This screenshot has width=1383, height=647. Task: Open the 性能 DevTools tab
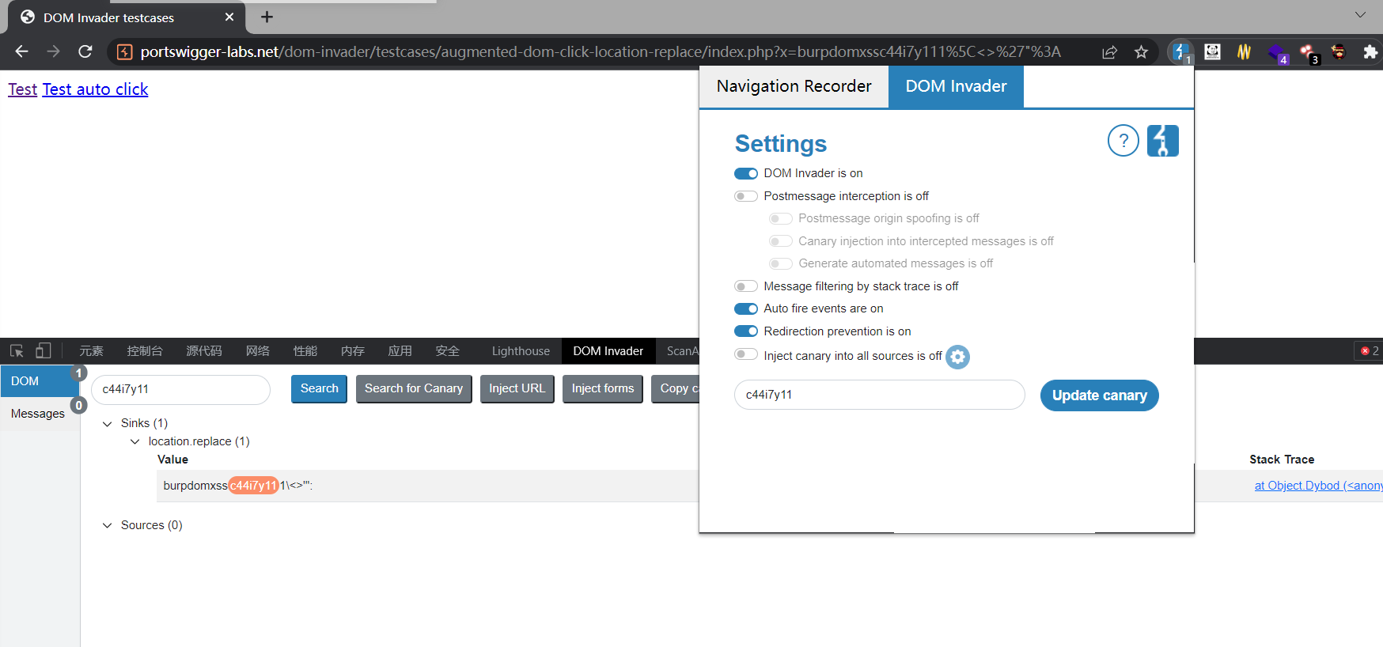click(x=305, y=351)
